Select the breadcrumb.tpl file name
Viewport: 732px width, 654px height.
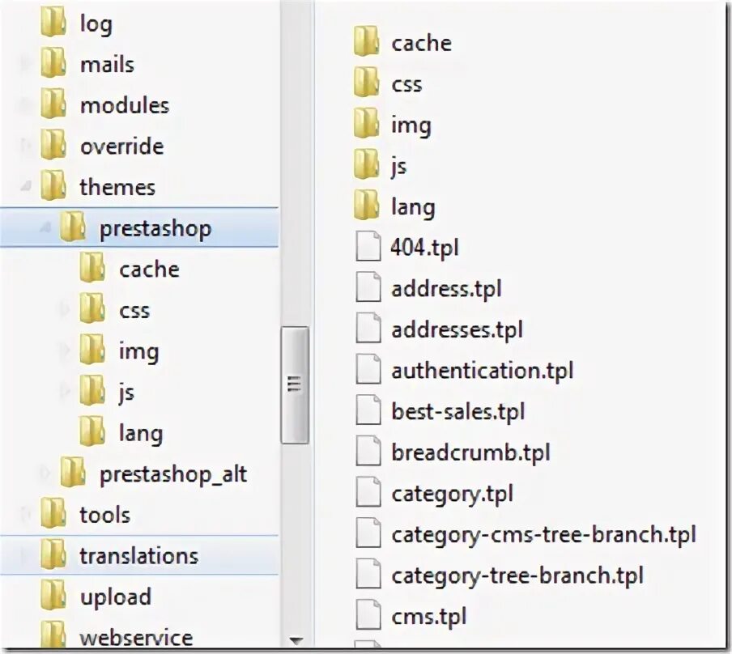coord(470,452)
